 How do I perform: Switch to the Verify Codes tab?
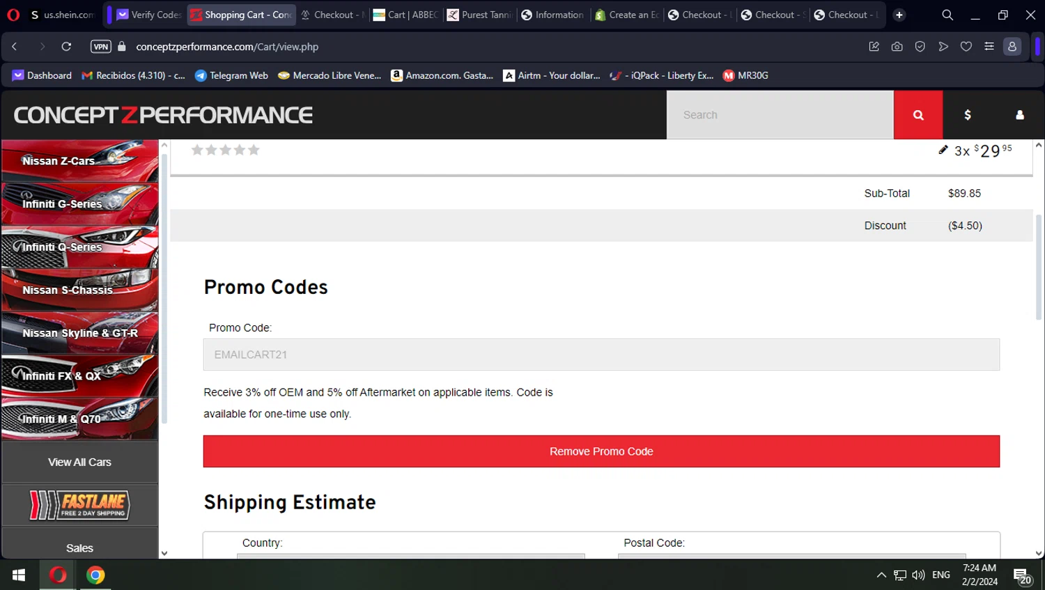pos(148,15)
